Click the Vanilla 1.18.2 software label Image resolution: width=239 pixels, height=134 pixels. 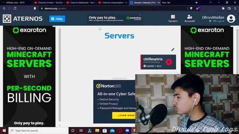152,66
